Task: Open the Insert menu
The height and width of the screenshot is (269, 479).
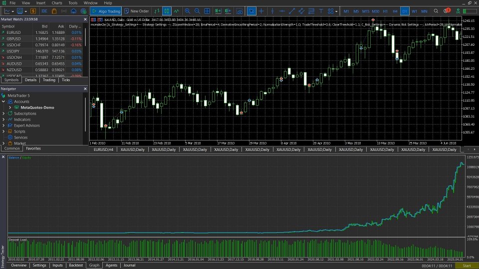Action: pos(40,3)
